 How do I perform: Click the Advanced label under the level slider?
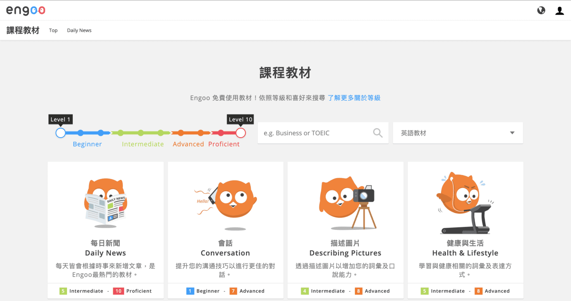tap(188, 144)
